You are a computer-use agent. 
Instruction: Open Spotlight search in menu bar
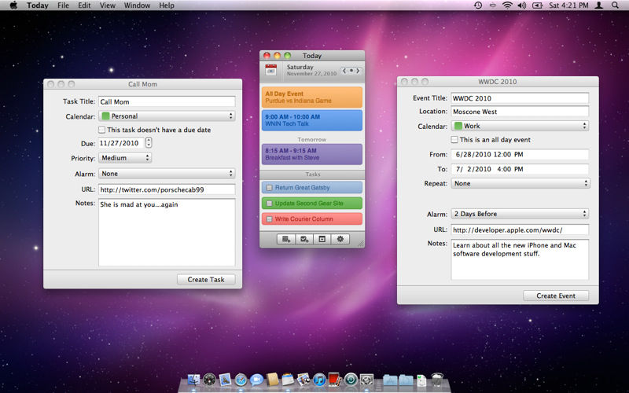point(615,6)
